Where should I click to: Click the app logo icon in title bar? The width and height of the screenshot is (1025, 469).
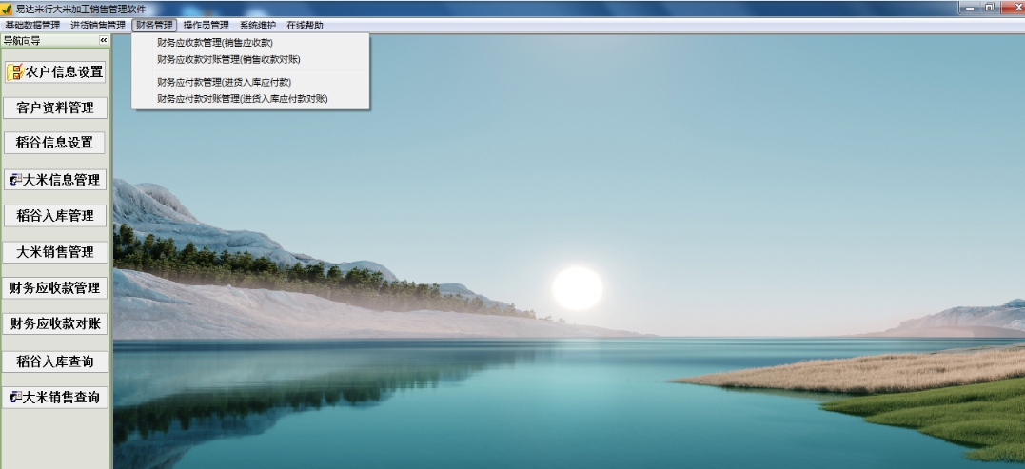(x=8, y=9)
